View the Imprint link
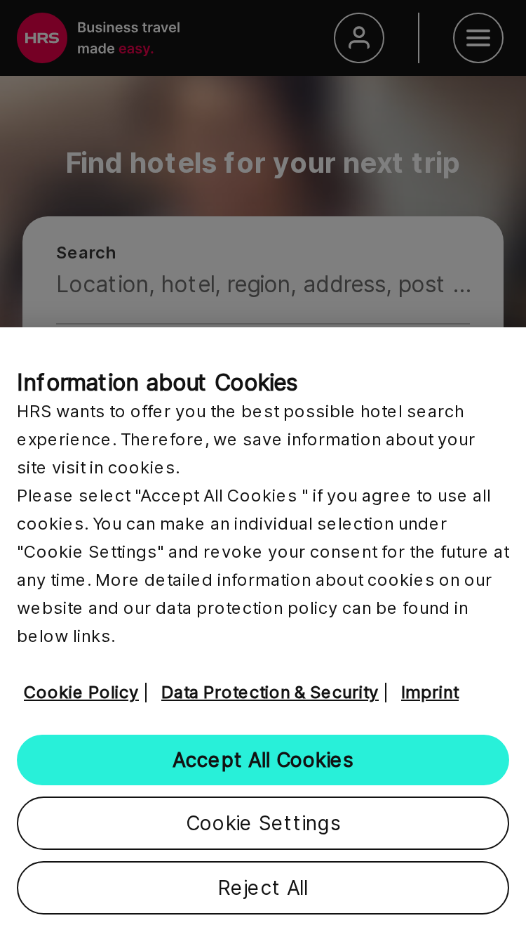The image size is (526, 937). click(x=430, y=693)
